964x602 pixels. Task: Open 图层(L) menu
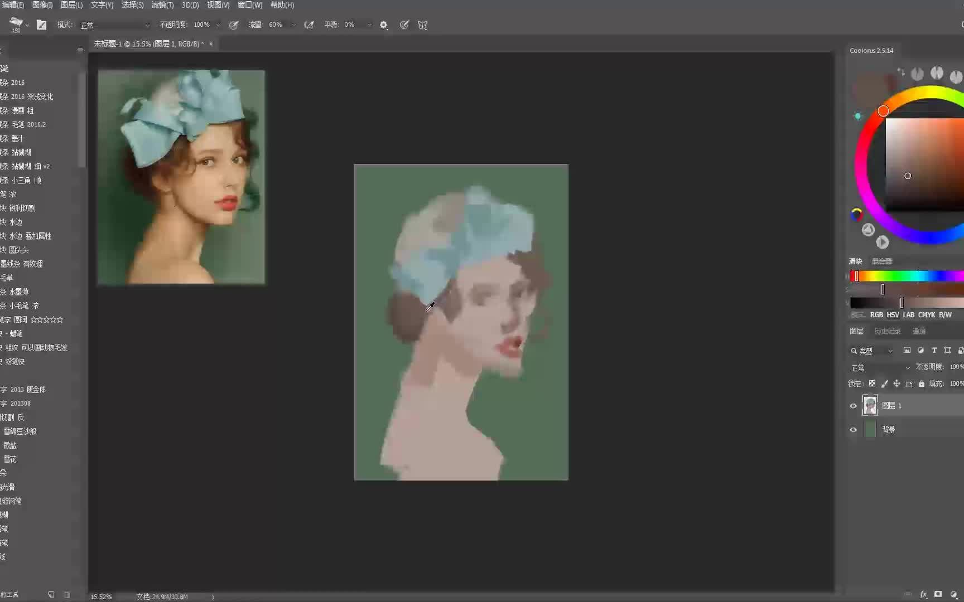click(x=71, y=5)
